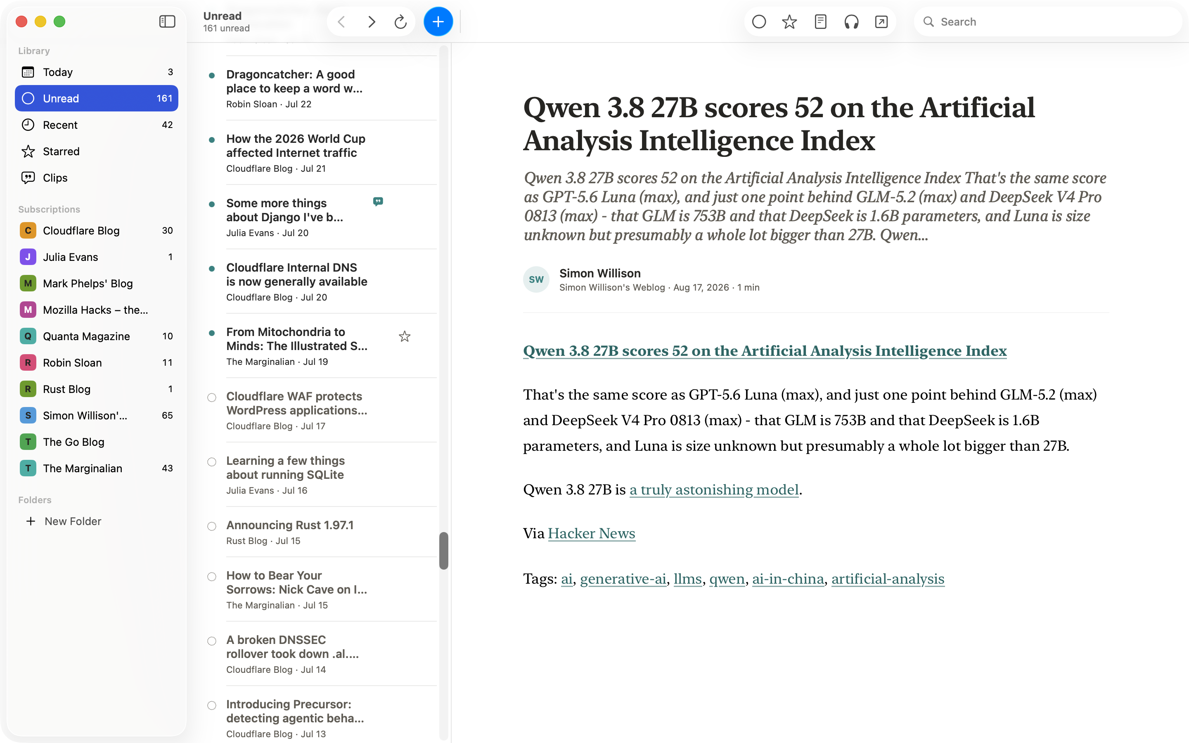
Task: Click the article list scrollbar thumb
Action: pos(444,550)
